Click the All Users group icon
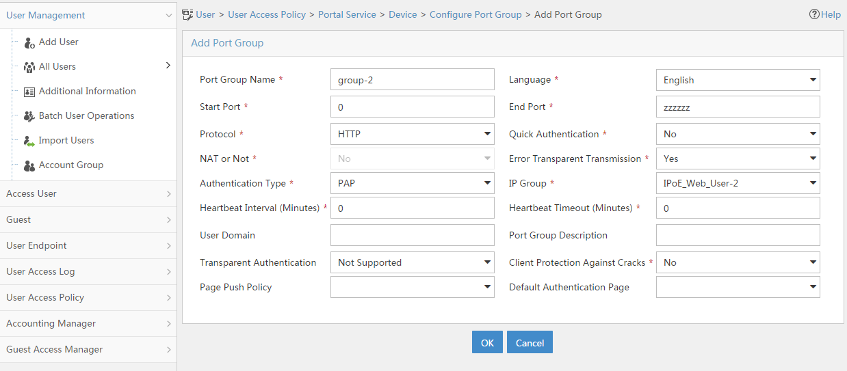 (29, 67)
